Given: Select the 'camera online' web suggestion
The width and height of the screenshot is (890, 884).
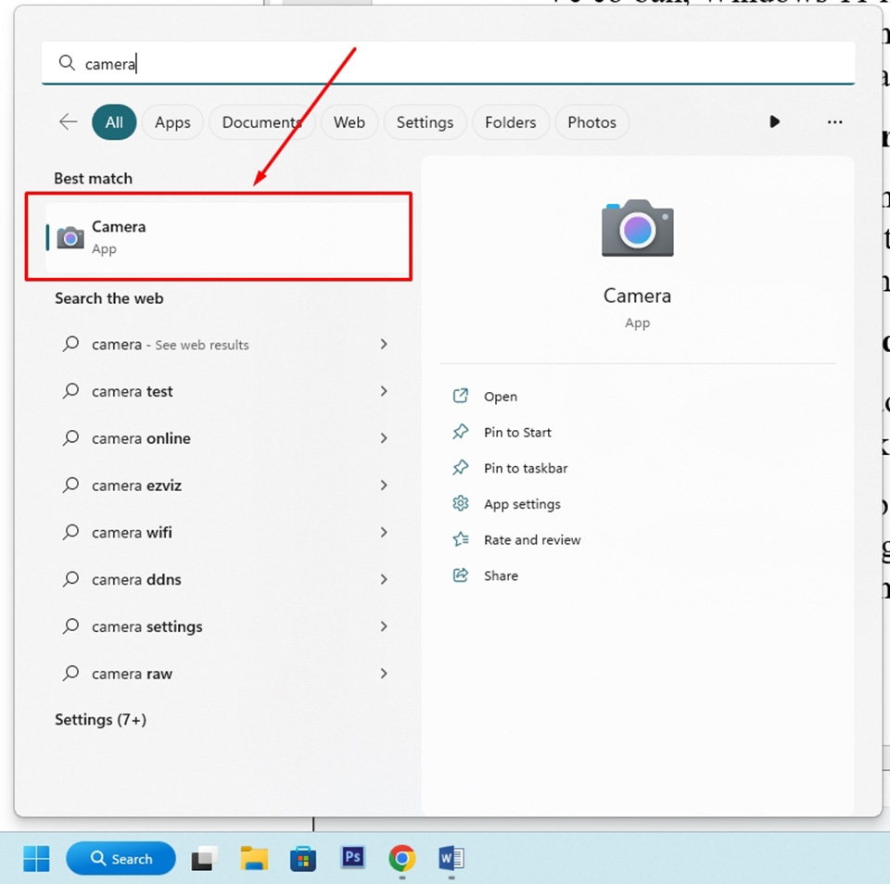Looking at the screenshot, I should (x=226, y=438).
